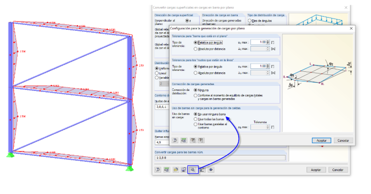Select Relativa por ángulo for nudos tolerance
371x194 pixels.
click(195, 67)
